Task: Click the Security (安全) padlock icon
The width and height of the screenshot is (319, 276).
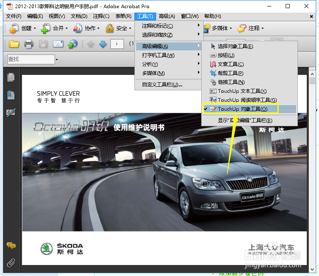Action: tap(110, 28)
